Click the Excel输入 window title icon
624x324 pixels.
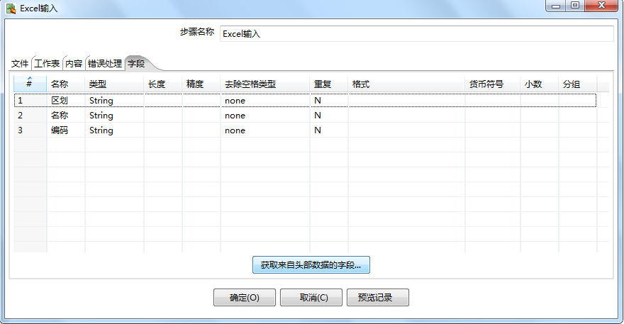pyautogui.click(x=11, y=9)
